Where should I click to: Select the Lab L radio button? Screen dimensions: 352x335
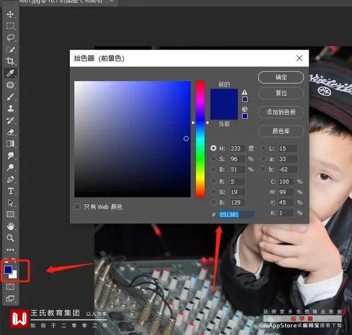tap(263, 148)
